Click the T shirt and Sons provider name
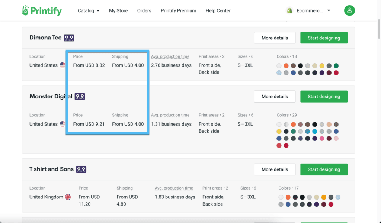This screenshot has width=381, height=223. [51, 169]
